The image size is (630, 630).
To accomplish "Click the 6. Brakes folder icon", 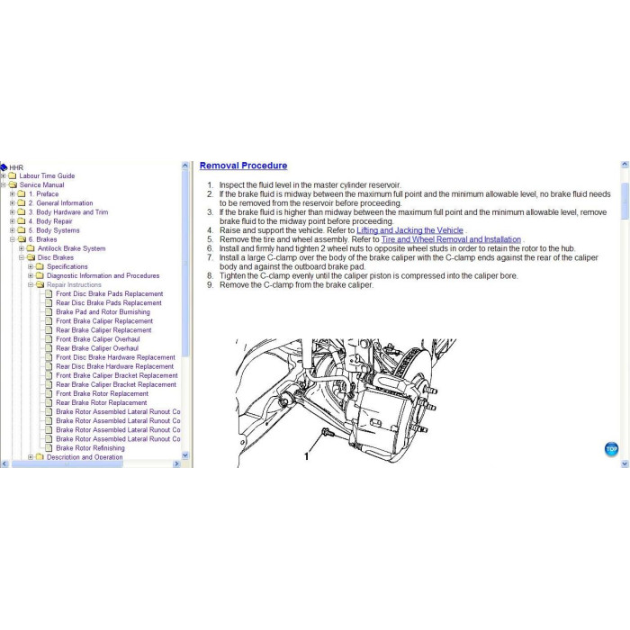I will point(22,239).
